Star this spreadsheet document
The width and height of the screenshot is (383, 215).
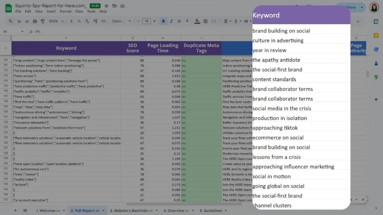pos(107,6)
